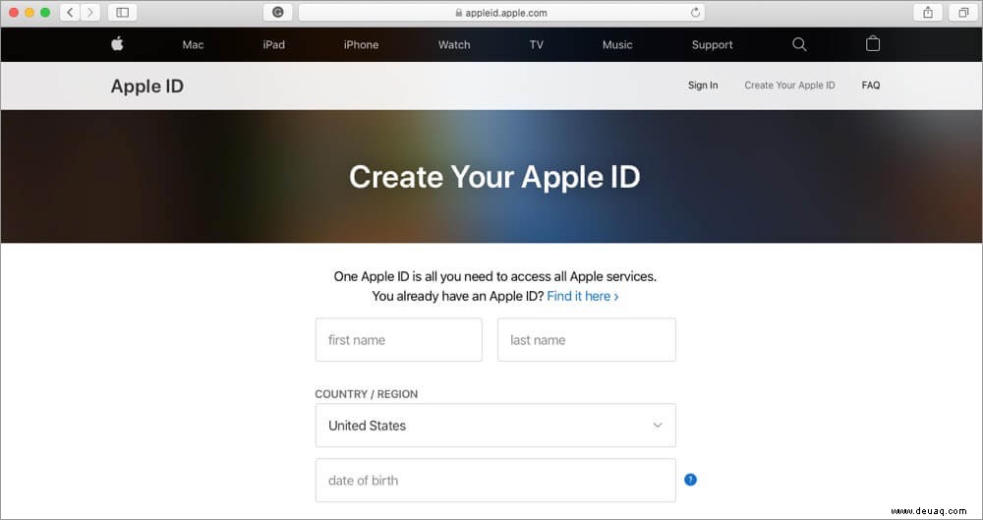Click the Create Your Apple ID headline
The width and height of the screenshot is (983, 520).
494,177
